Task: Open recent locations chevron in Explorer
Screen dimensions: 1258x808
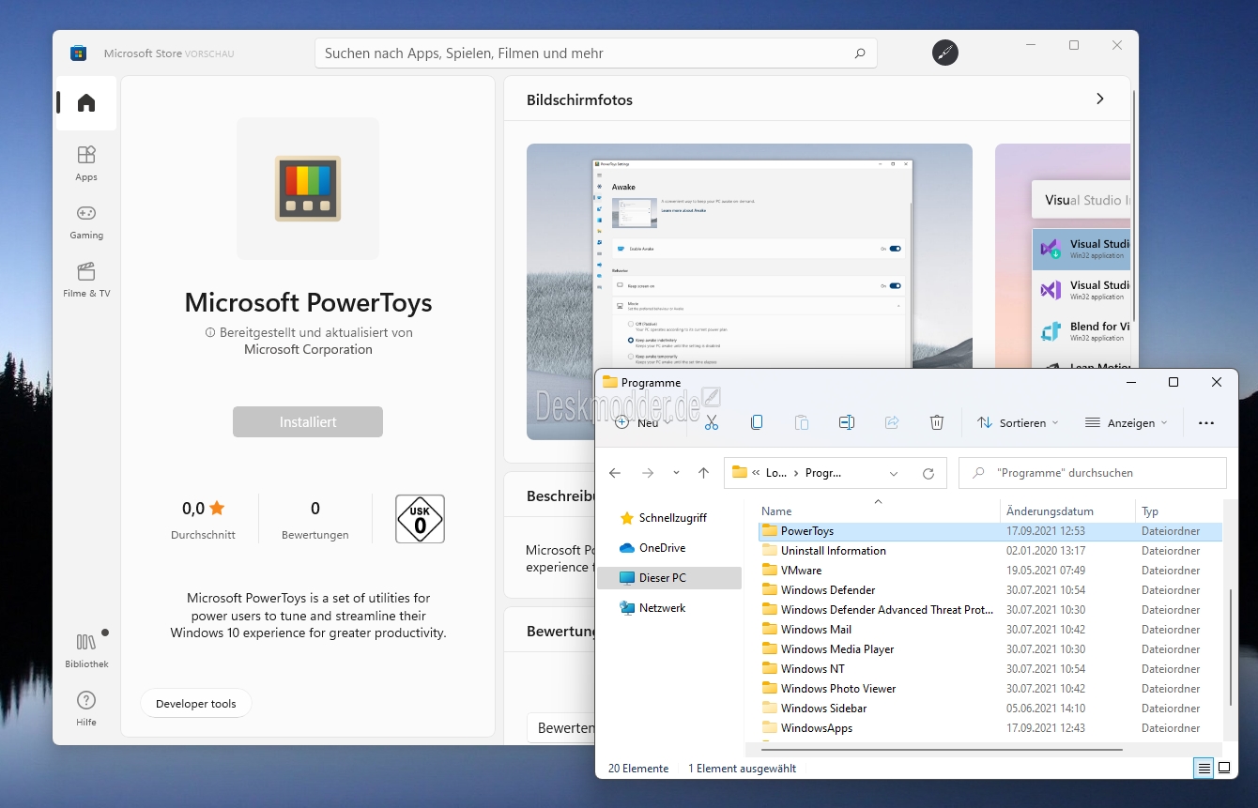Action: pyautogui.click(x=675, y=473)
